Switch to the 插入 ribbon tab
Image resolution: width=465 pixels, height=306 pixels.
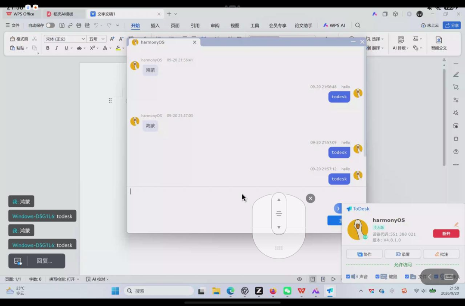[155, 25]
